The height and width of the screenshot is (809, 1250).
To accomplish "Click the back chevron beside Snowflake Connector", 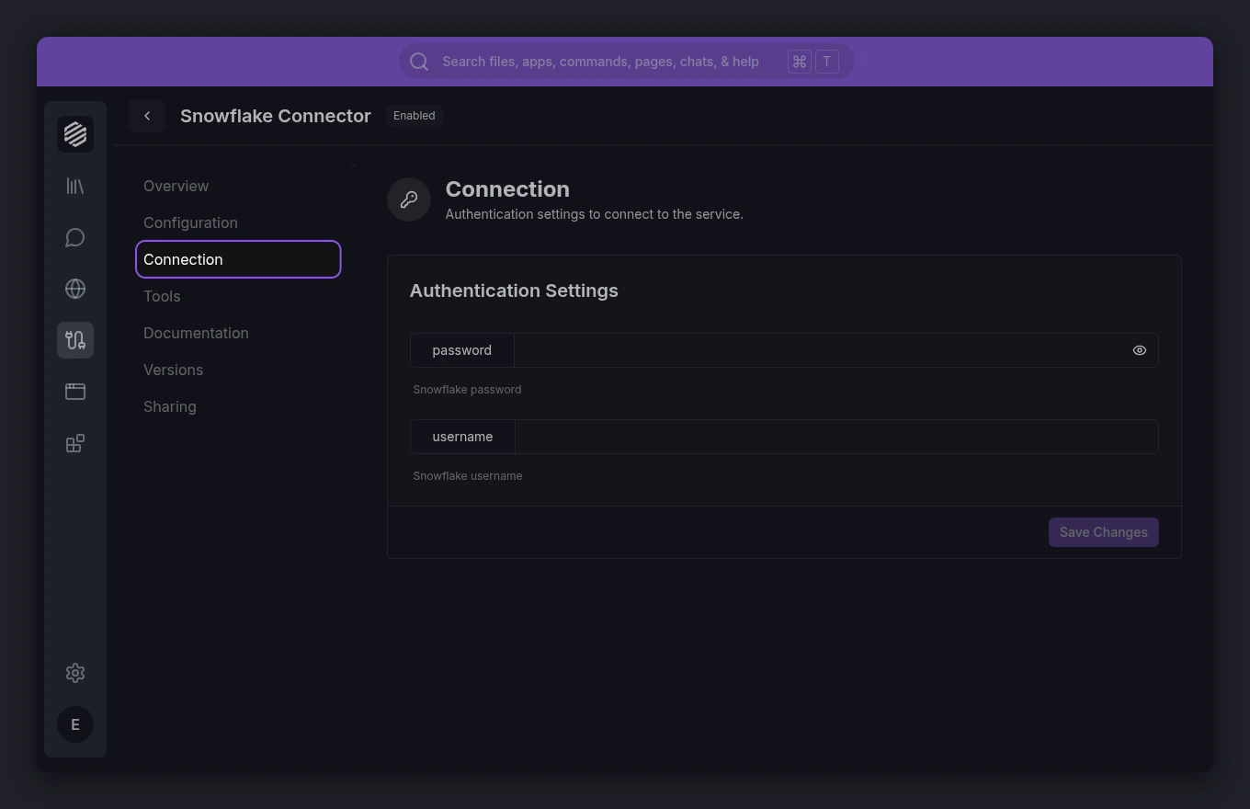I will point(147,116).
